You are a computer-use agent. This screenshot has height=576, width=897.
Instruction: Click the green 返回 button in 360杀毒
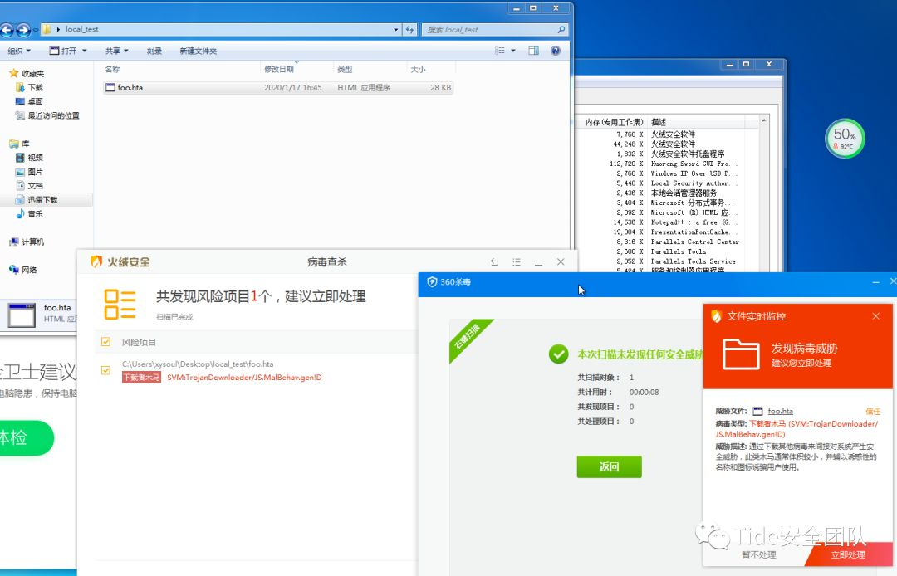[610, 466]
